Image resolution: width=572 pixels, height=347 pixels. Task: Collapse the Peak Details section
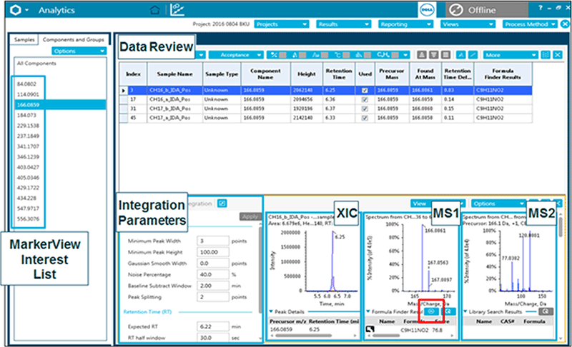[x=271, y=311]
